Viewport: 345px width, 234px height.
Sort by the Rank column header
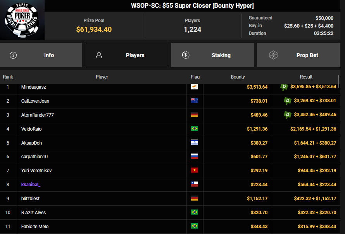click(x=8, y=77)
